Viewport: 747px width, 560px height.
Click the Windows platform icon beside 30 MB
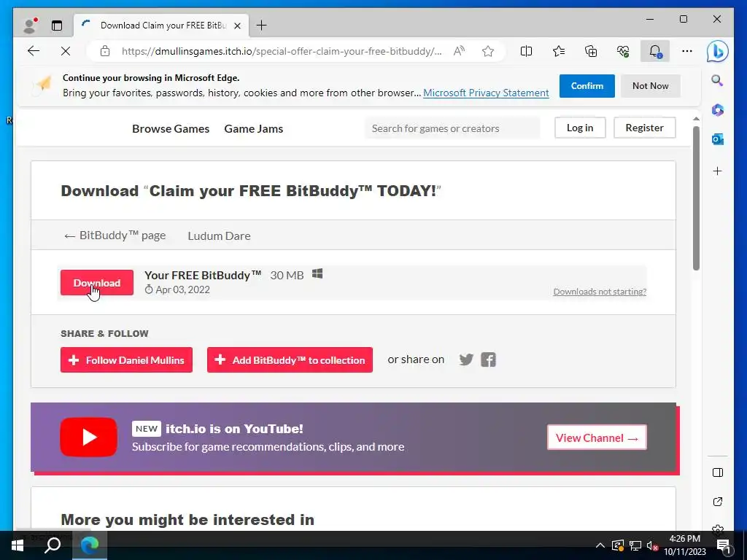[x=317, y=274]
